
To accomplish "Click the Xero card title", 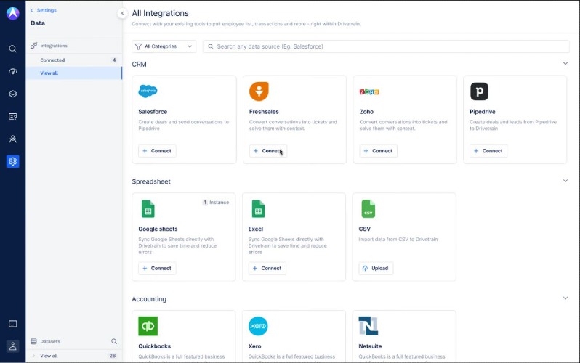I will (255, 346).
